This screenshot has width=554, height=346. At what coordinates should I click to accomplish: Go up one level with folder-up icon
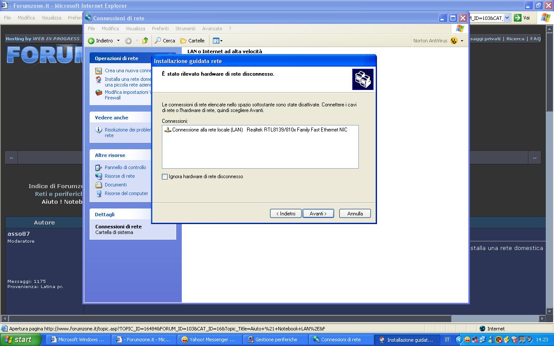pyautogui.click(x=145, y=41)
